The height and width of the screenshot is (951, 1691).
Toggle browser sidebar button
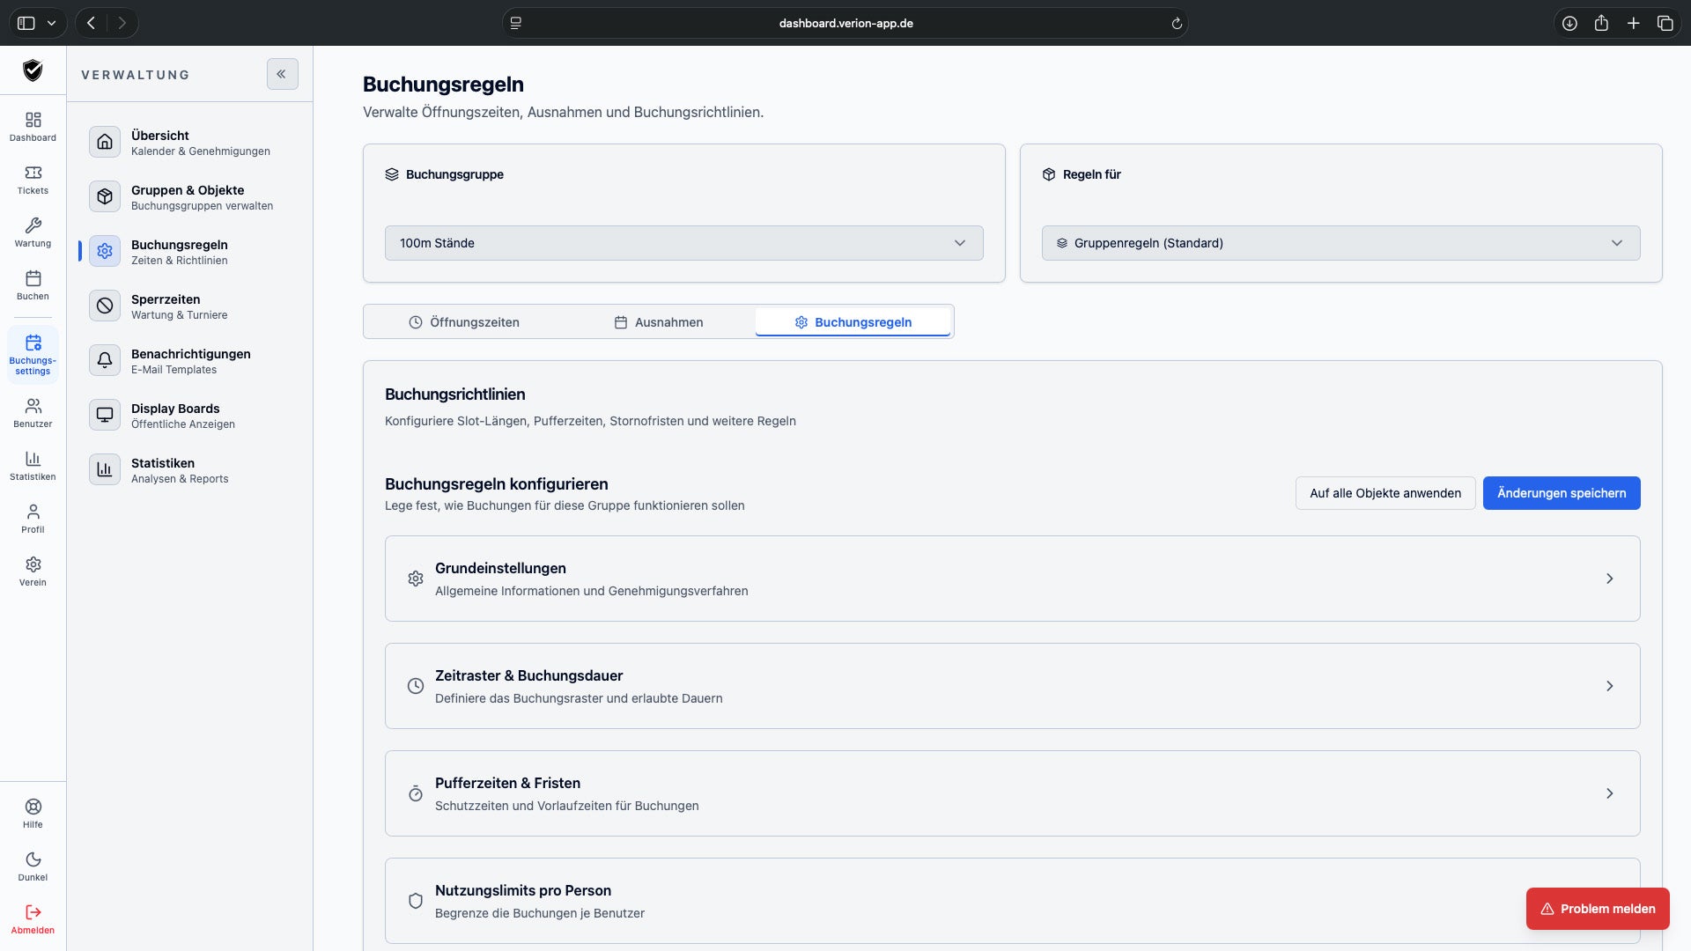26,24
